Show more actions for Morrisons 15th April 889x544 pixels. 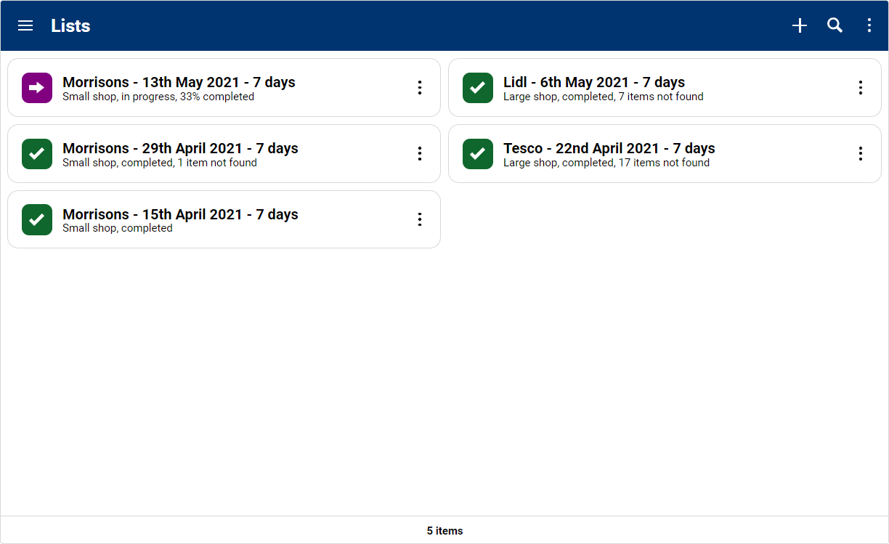(x=420, y=220)
